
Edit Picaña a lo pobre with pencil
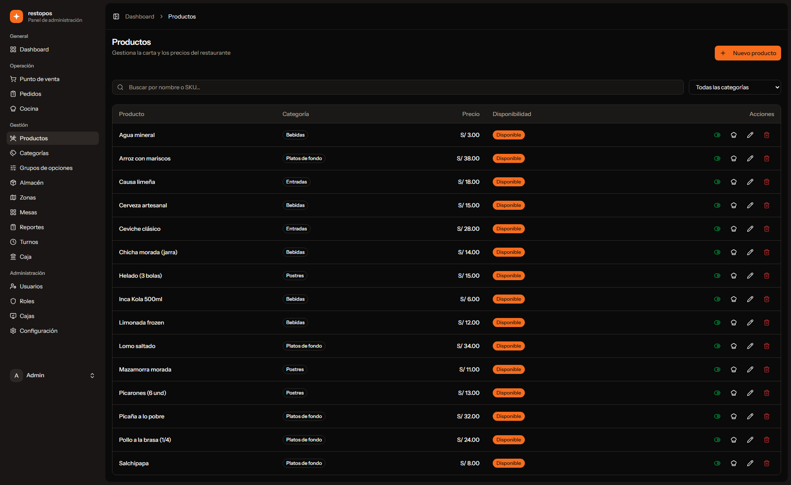[750, 416]
